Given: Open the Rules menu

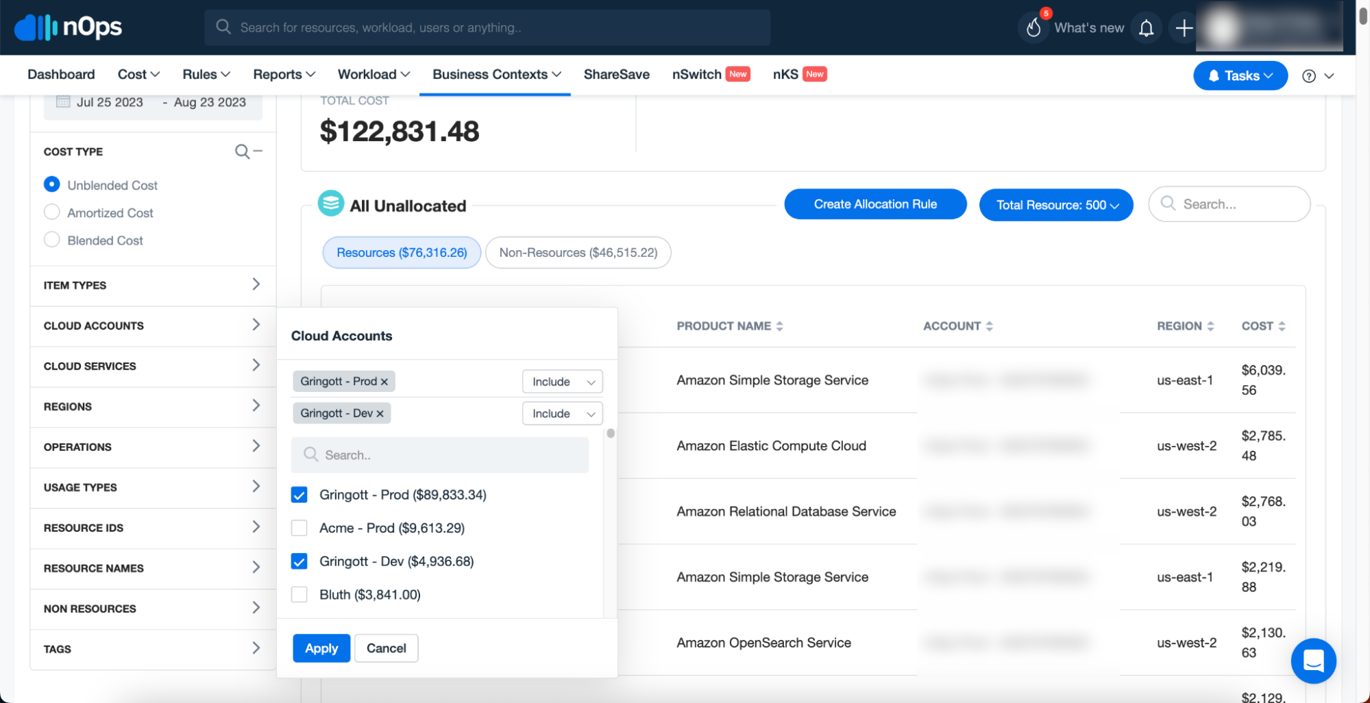Looking at the screenshot, I should coord(206,75).
